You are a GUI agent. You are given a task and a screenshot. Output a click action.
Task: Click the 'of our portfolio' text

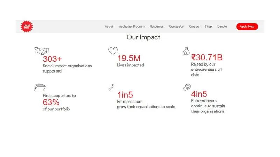56,109
